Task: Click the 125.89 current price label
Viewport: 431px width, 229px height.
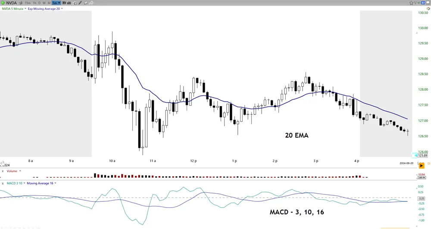Action: [422, 155]
